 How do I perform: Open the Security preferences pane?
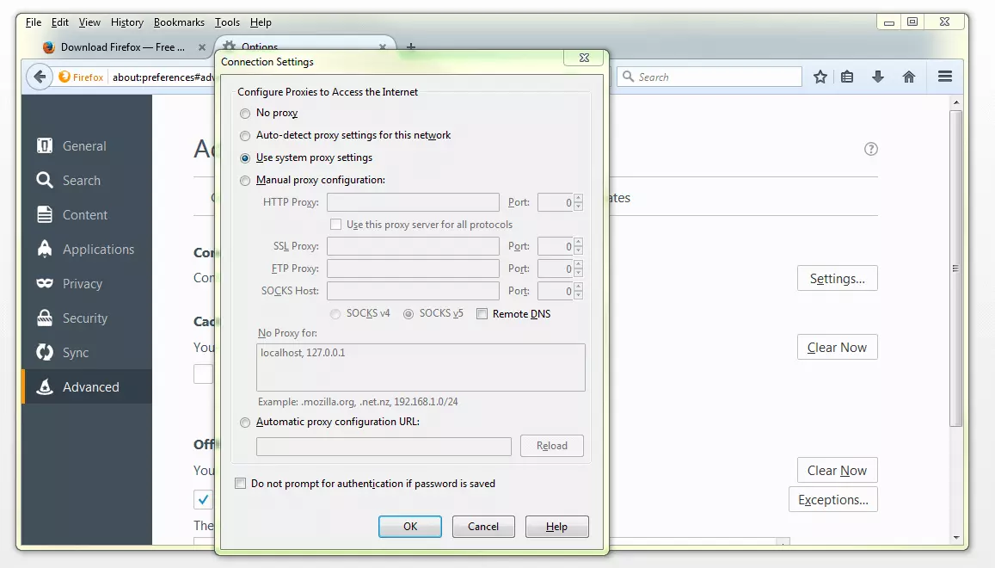click(87, 318)
